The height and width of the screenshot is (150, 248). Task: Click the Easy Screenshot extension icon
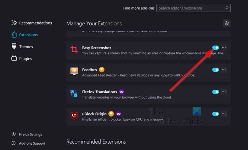click(74, 49)
